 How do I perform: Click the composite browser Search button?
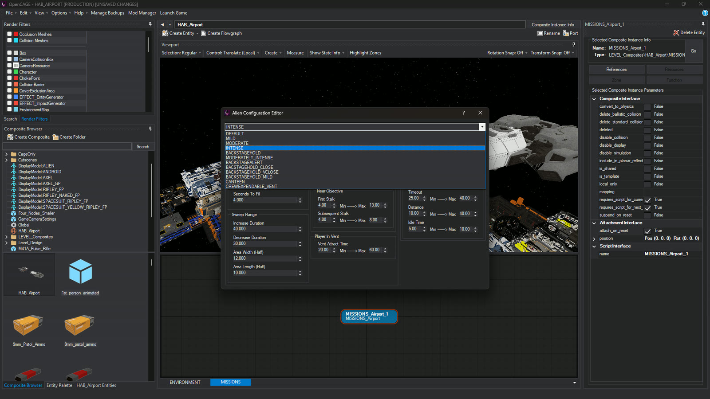click(143, 147)
